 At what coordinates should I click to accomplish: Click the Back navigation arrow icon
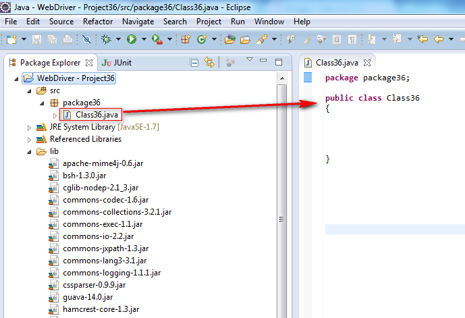tap(438, 39)
